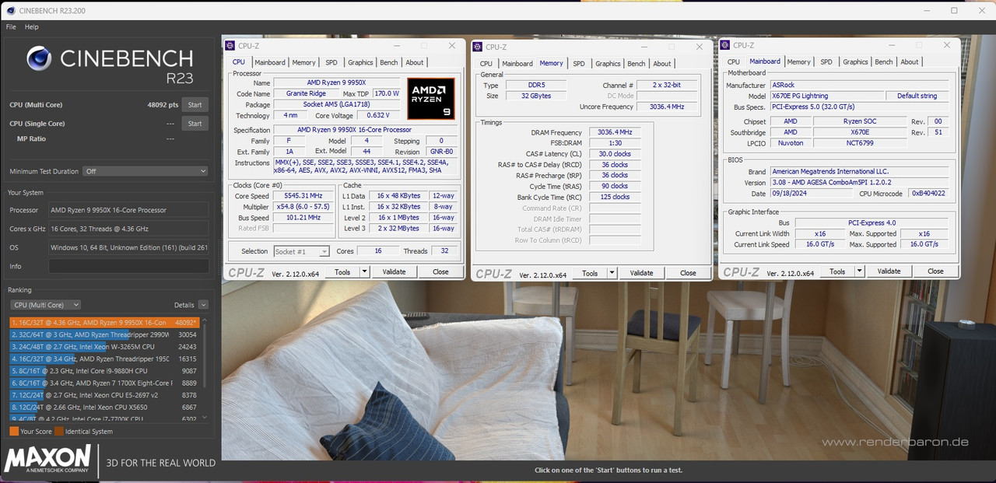The height and width of the screenshot is (483, 996).
Task: Switch to CPU tab in Mainboard CPU-Z window
Action: click(734, 62)
